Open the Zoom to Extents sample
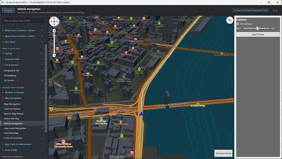 [22, 109]
